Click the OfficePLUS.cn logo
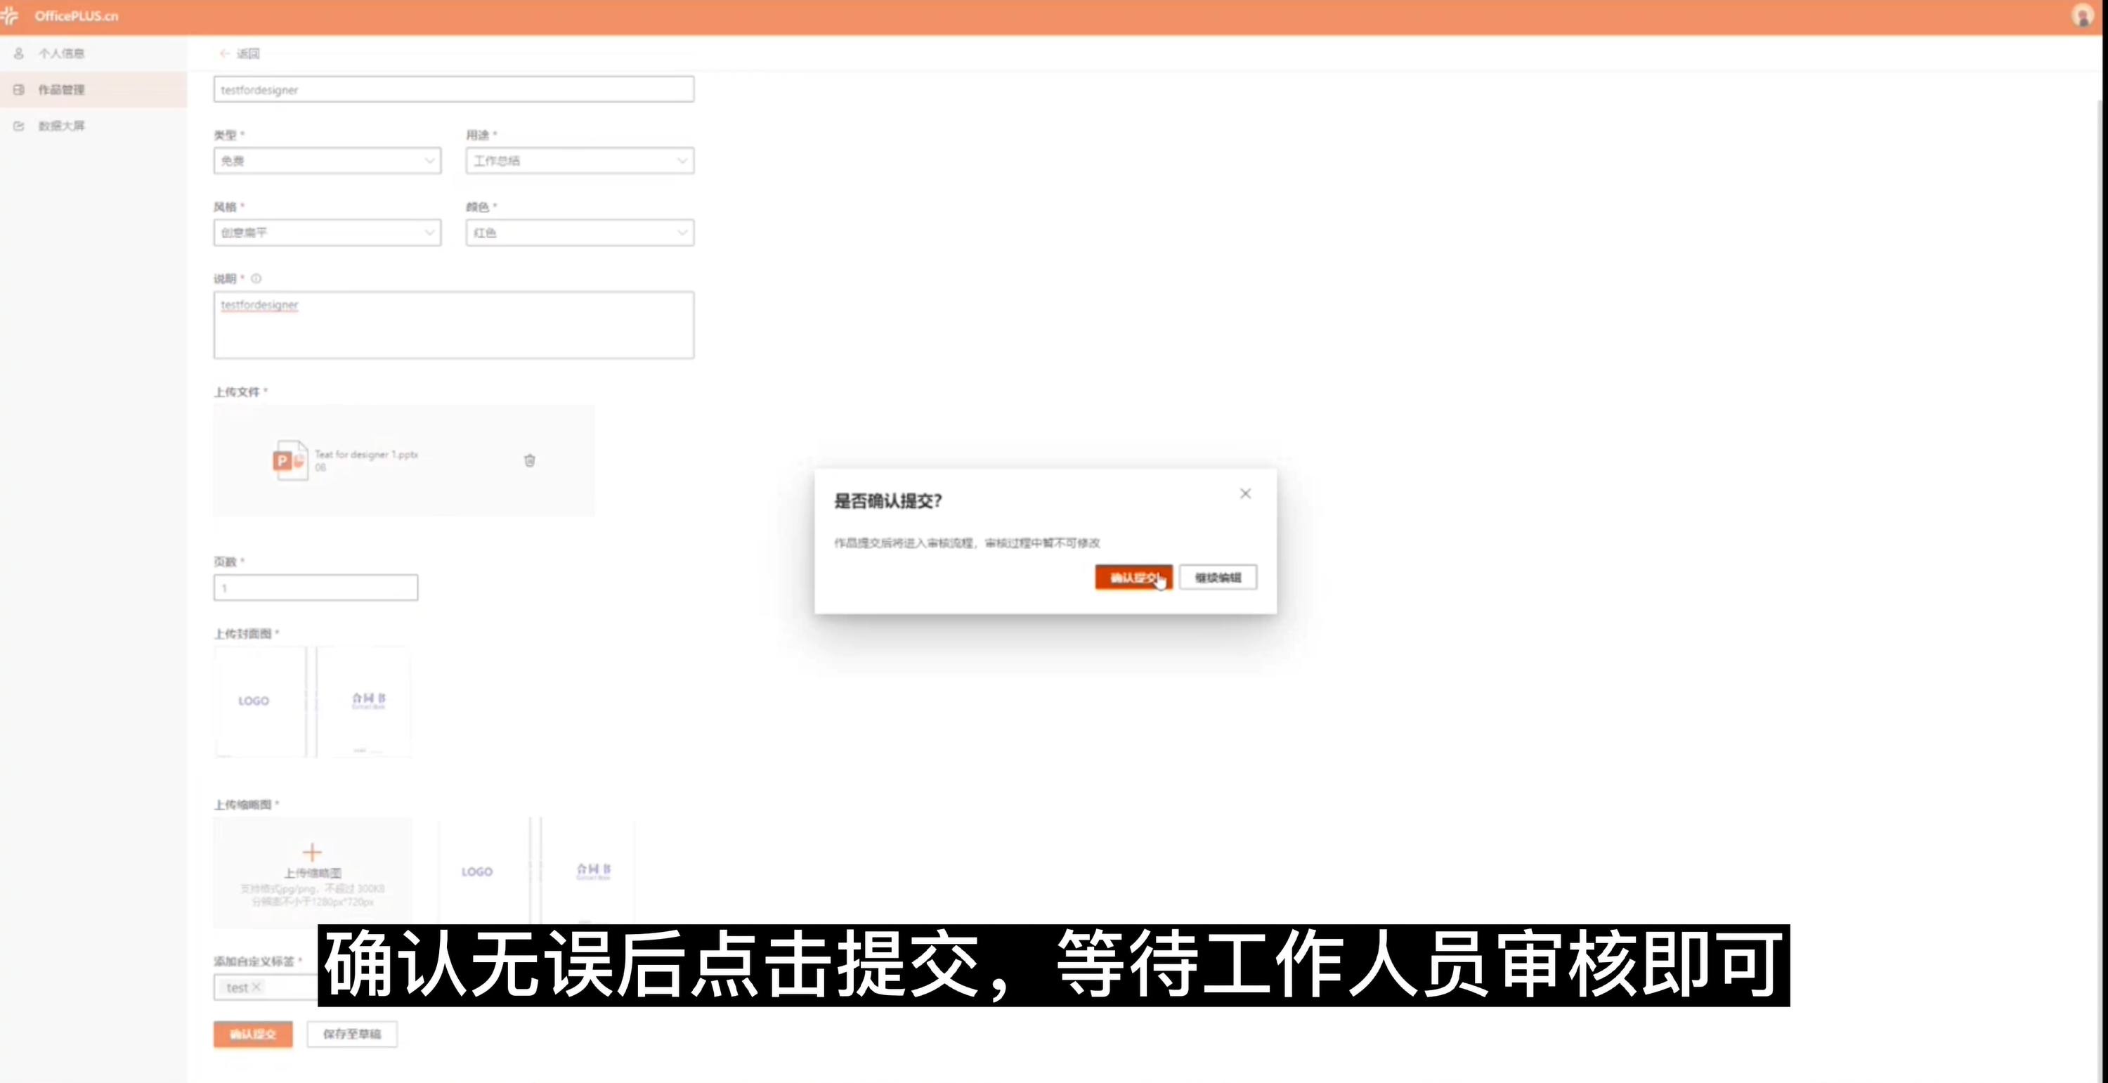The width and height of the screenshot is (2108, 1083). point(60,15)
